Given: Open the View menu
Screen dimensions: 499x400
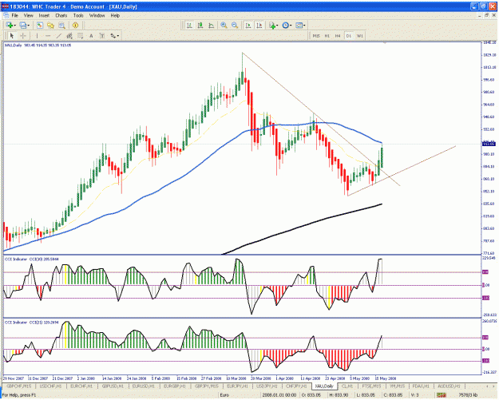Looking at the screenshot, I should [x=28, y=15].
